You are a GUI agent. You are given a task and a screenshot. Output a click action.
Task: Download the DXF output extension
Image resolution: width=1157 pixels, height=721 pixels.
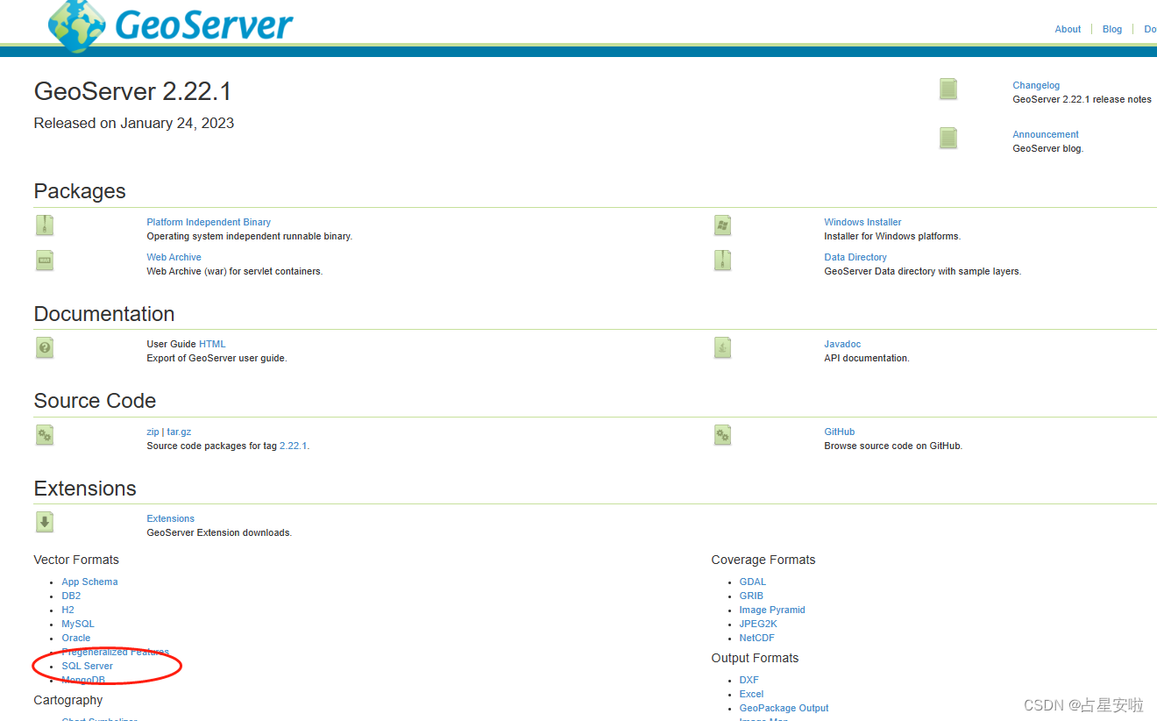[x=749, y=680]
